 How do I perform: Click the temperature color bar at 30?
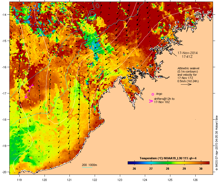tap(201, 163)
